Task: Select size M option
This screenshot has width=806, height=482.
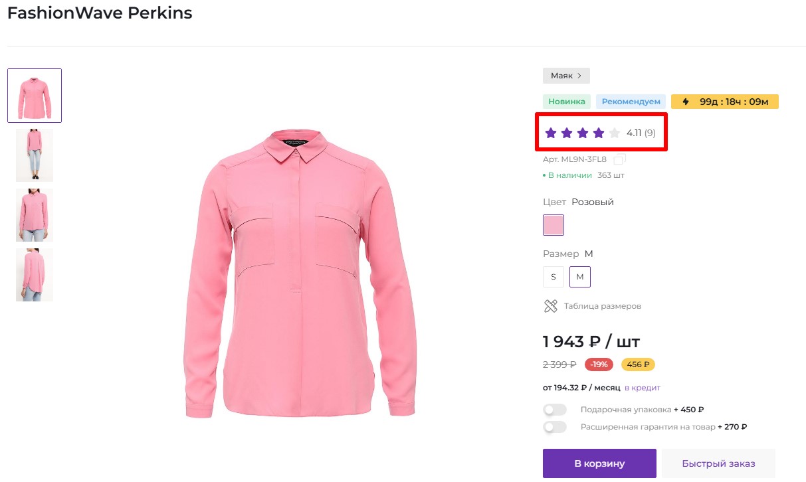Action: (580, 276)
